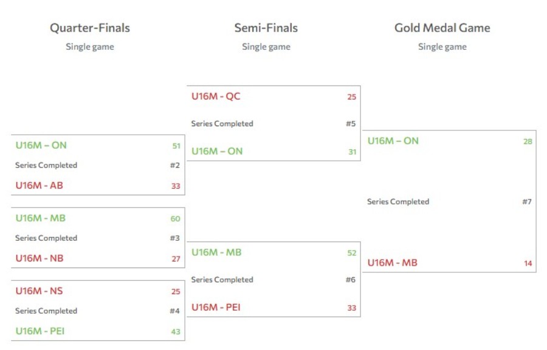
Task: Click U16M - MB in quarter-final #3
Action: click(x=41, y=218)
